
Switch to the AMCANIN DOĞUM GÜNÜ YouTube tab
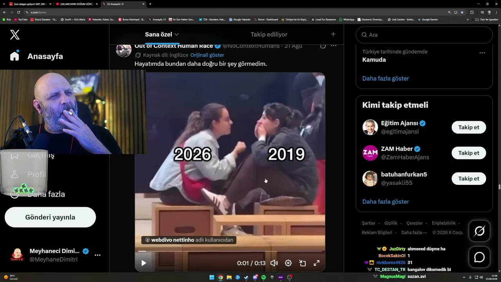[x=77, y=4]
